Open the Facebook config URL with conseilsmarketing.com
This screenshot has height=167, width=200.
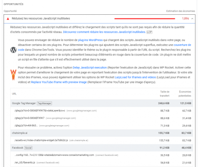(x=54, y=155)
